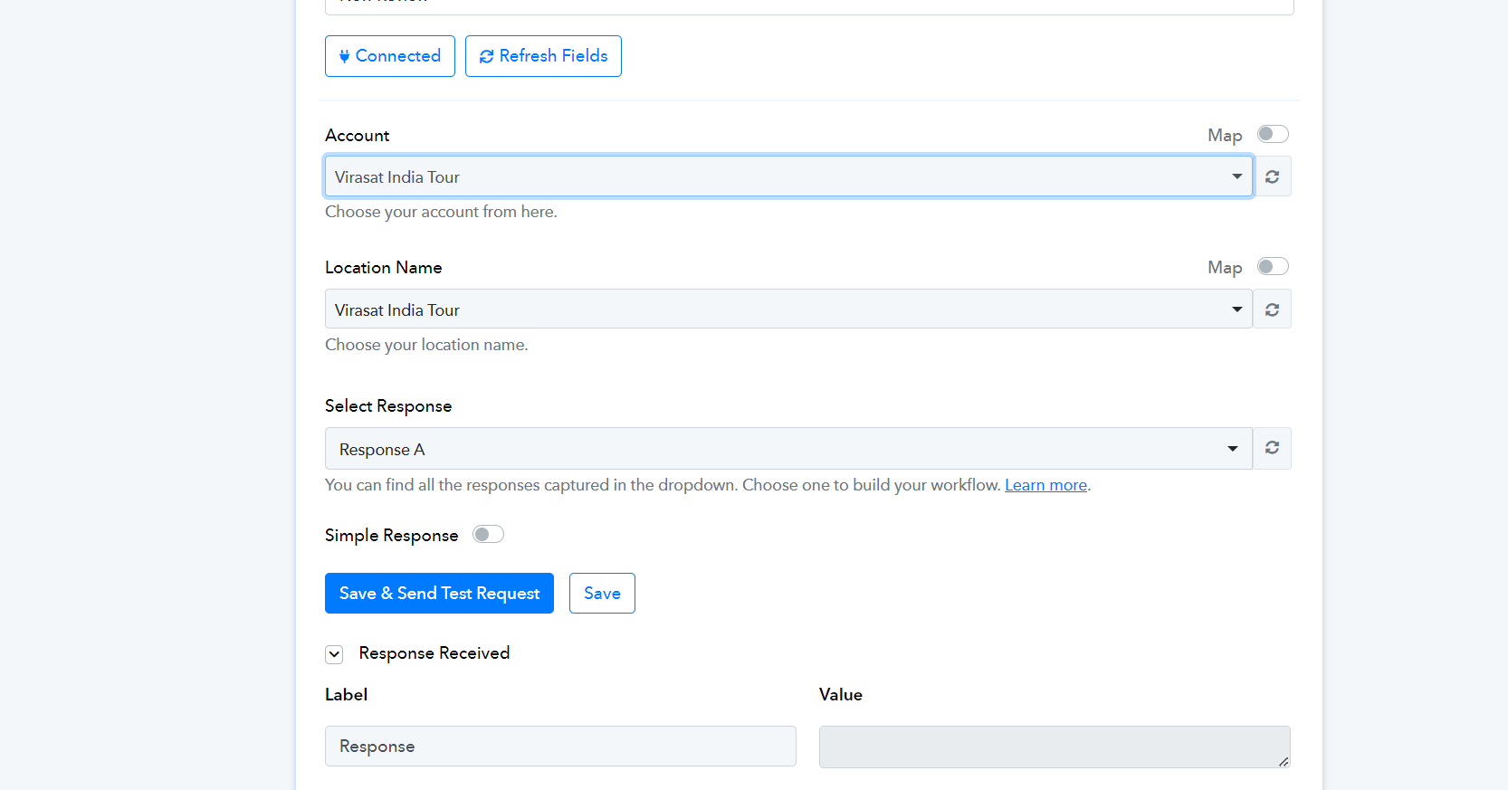
Task: Collapse the Response Received section
Action: point(334,654)
